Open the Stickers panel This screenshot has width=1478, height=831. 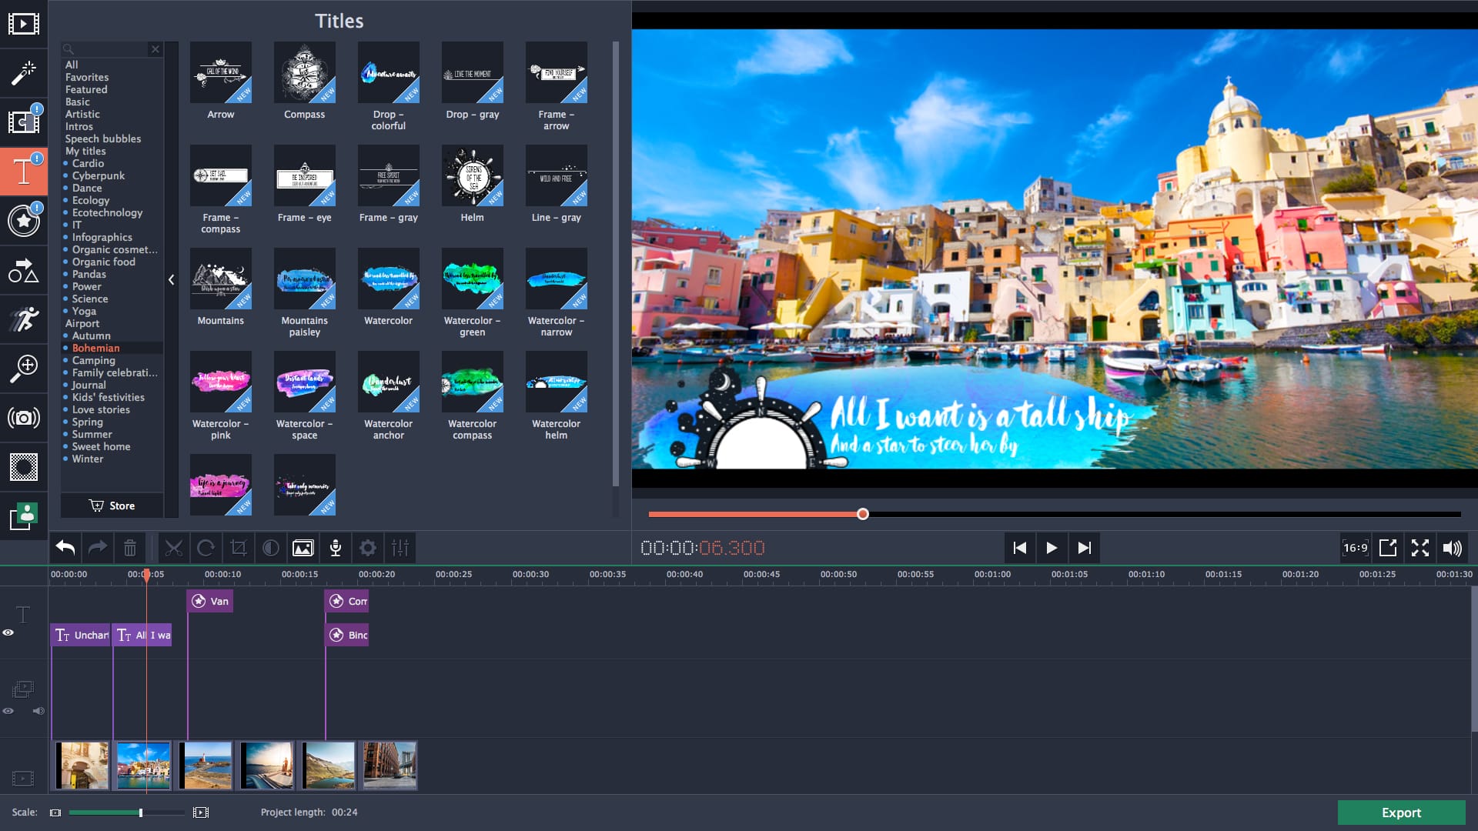click(24, 222)
